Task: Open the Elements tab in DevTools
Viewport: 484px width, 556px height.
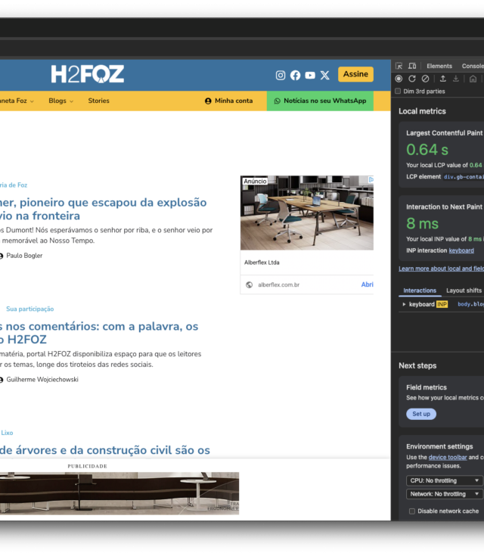Action: (439, 66)
